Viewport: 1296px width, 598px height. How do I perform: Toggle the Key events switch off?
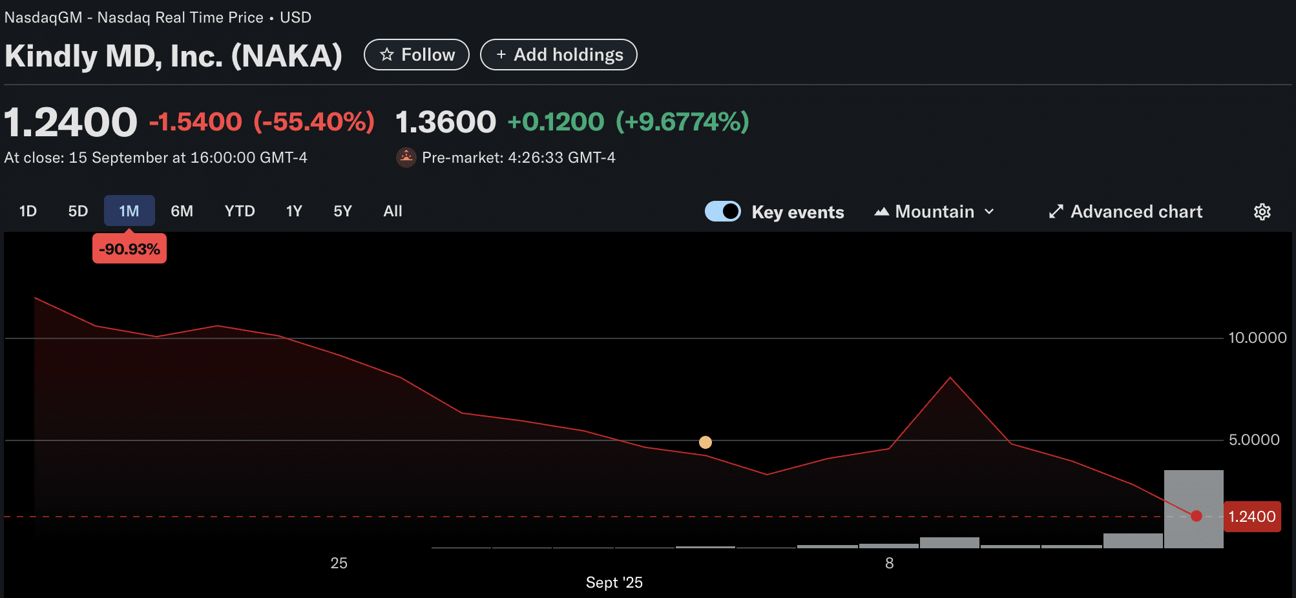click(722, 211)
